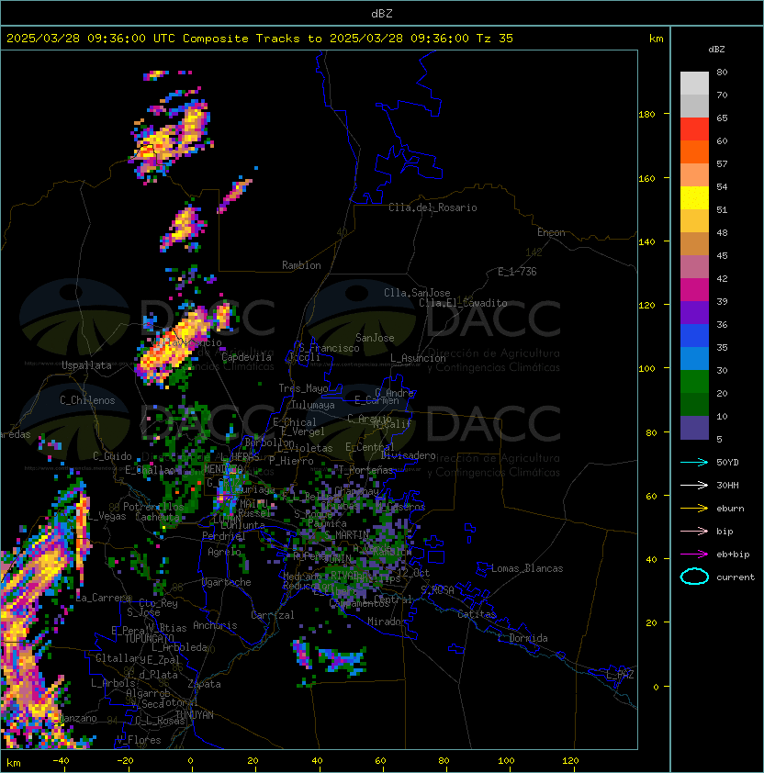This screenshot has height=773, width=764.
Task: Click the 'eb+bip' legend label
Action: click(x=733, y=555)
